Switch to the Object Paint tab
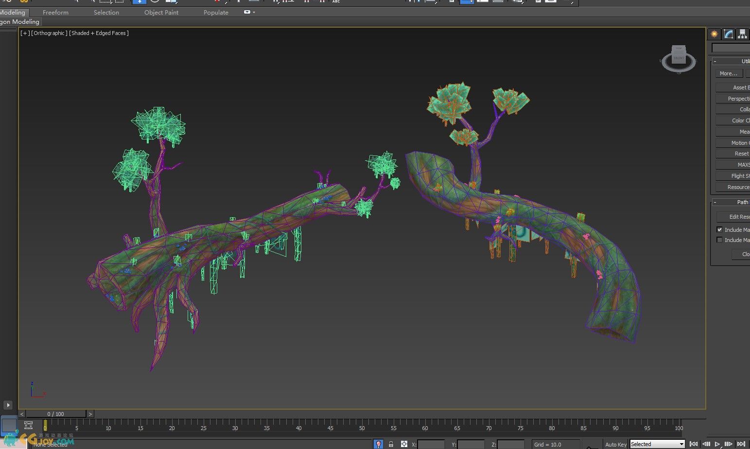This screenshot has height=449, width=750. click(161, 12)
